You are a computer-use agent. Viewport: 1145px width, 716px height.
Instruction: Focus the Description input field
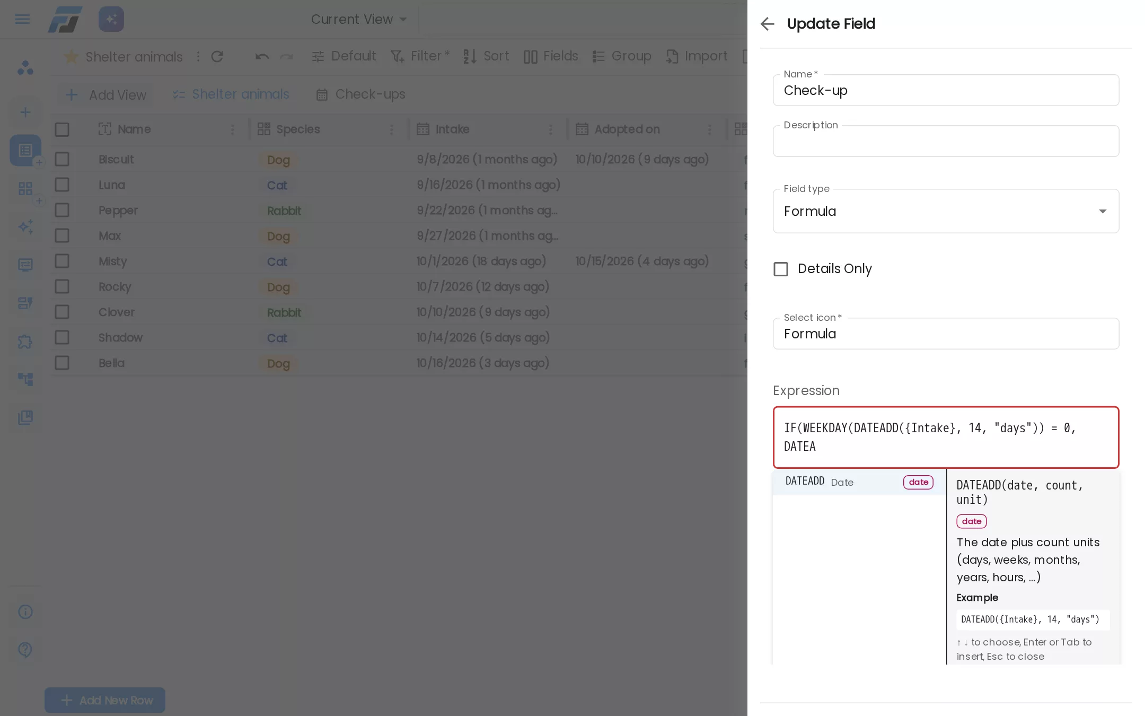coord(946,141)
